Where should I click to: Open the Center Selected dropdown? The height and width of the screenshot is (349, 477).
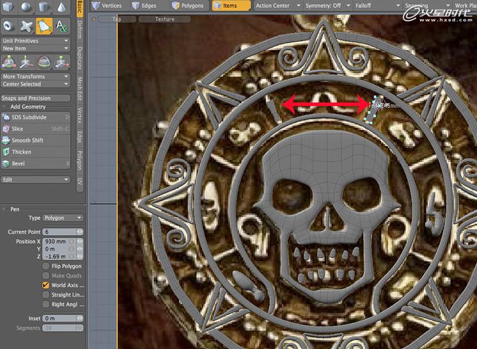(35, 84)
